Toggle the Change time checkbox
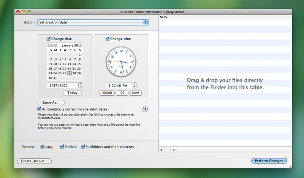Screen dimensions: 304x178 pos(108,39)
